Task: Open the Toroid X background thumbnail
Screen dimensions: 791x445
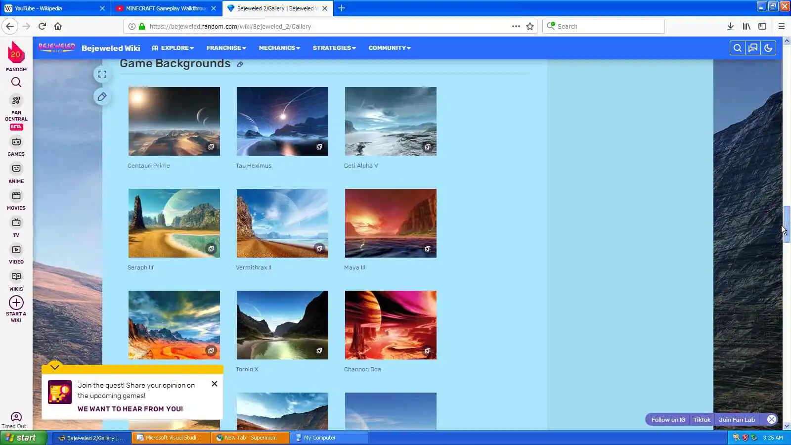Action: point(282,325)
